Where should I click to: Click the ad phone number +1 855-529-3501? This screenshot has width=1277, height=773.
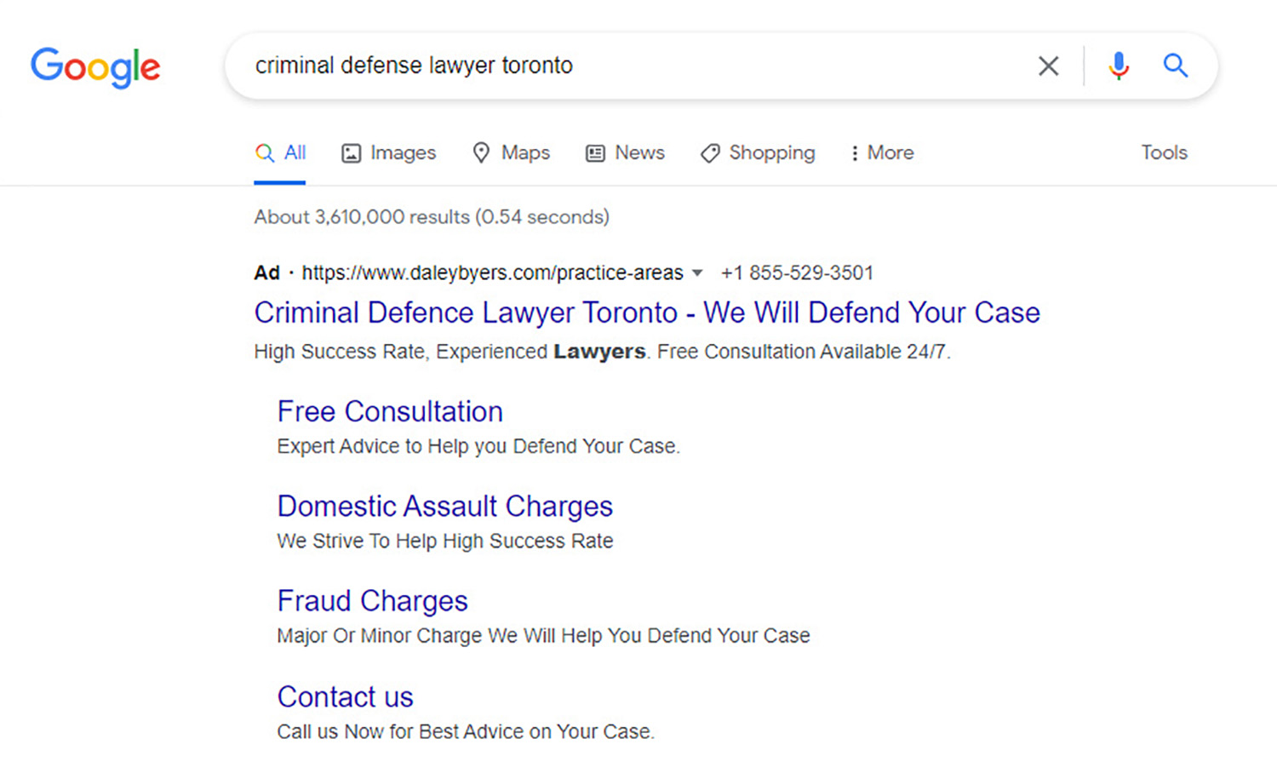(797, 273)
